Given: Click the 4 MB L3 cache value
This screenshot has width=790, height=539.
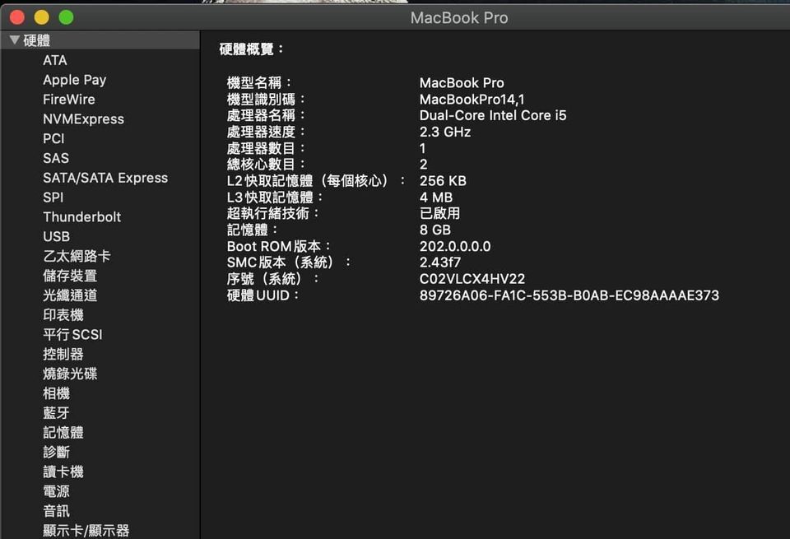Looking at the screenshot, I should (436, 197).
